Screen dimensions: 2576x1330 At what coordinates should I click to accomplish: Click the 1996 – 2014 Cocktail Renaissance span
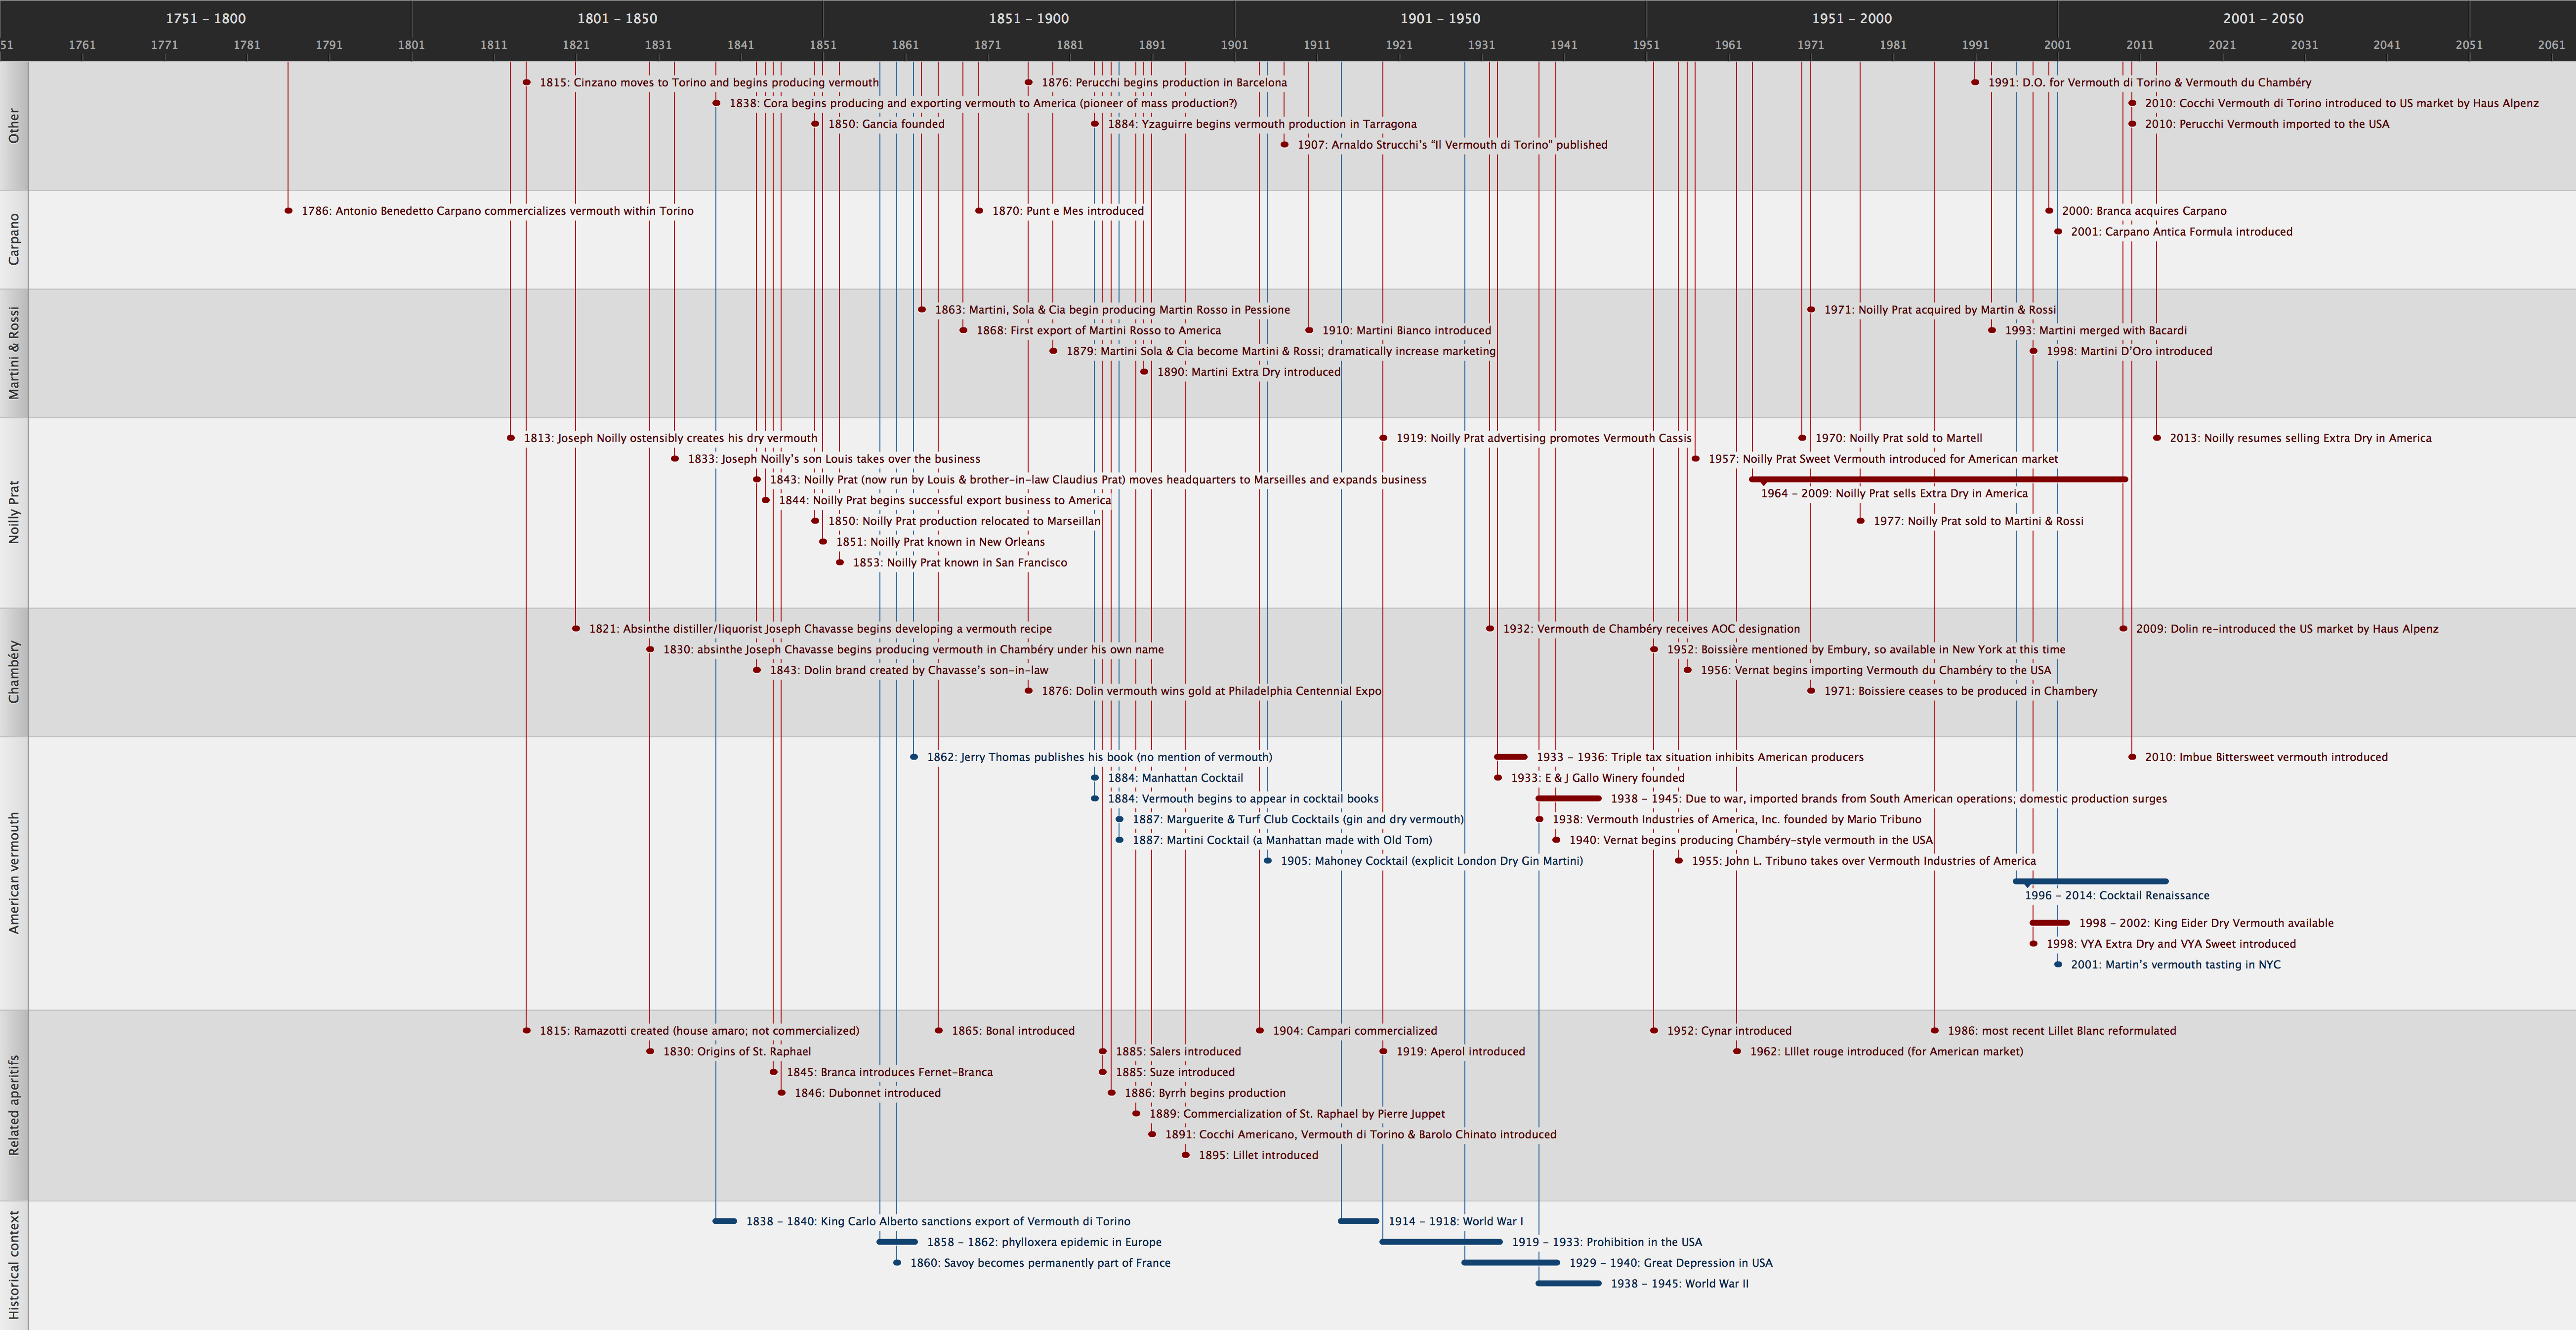2090,881
